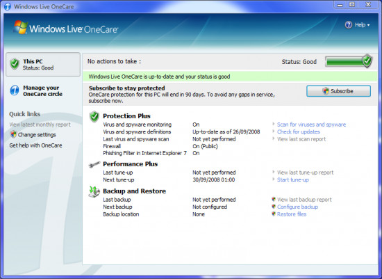Click the blue OneCare circle icon
382x279 pixels.
point(15,90)
